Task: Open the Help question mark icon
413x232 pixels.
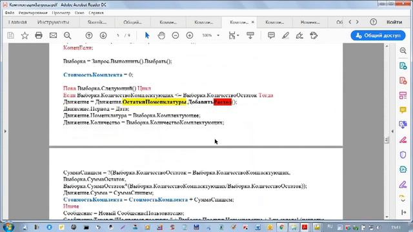Action: click(373, 22)
